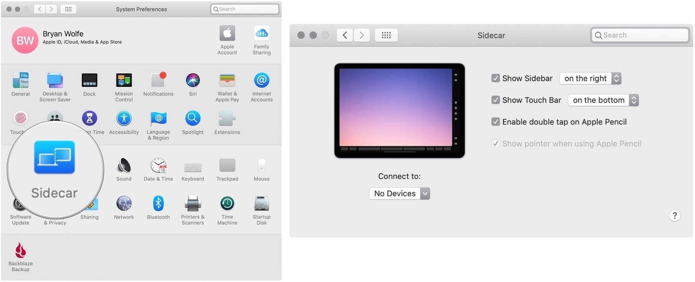The image size is (695, 282).
Task: Open sidebar position dropdown 'on the right'
Action: click(590, 78)
